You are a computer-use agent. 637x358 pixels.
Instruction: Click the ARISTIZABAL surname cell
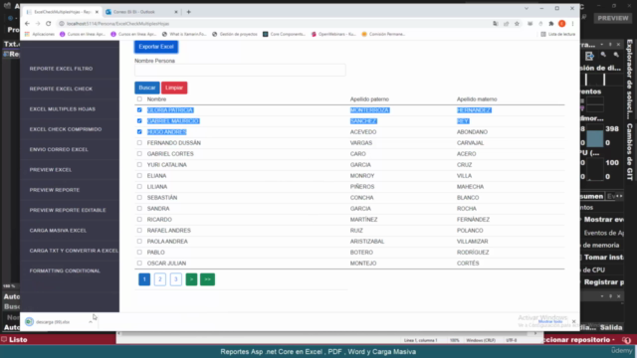coord(367,241)
